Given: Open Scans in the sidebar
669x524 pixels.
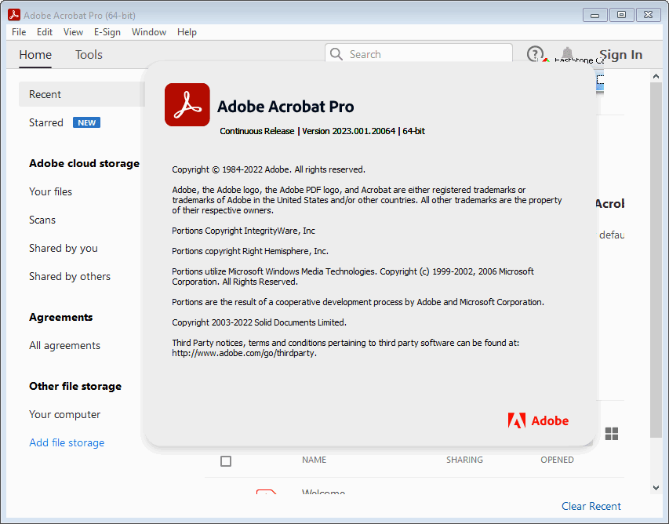Looking at the screenshot, I should tap(42, 220).
